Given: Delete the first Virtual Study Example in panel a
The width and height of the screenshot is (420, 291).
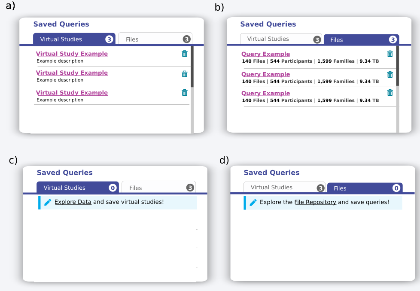Looking at the screenshot, I should pos(184,54).
